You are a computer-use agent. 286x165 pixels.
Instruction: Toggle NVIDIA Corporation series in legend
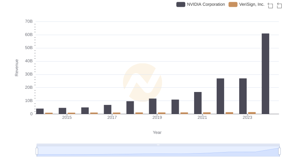pyautogui.click(x=201, y=4)
